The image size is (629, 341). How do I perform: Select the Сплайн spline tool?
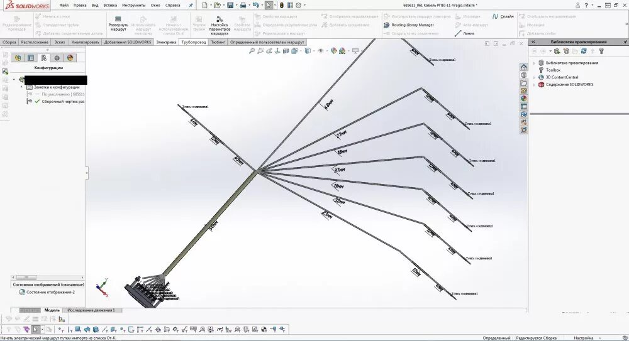click(x=503, y=16)
